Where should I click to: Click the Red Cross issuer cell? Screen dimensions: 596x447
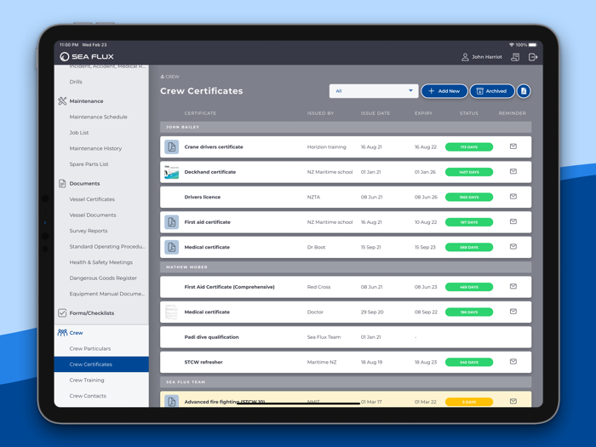coord(318,287)
